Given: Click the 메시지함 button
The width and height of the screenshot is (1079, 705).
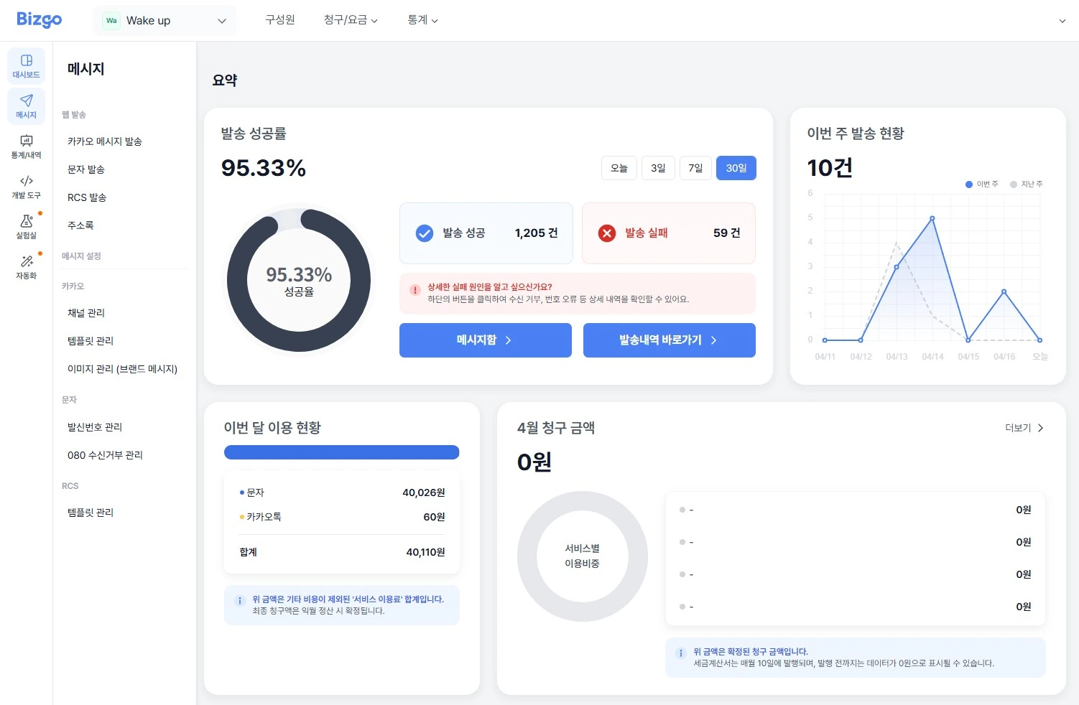Looking at the screenshot, I should [x=485, y=340].
